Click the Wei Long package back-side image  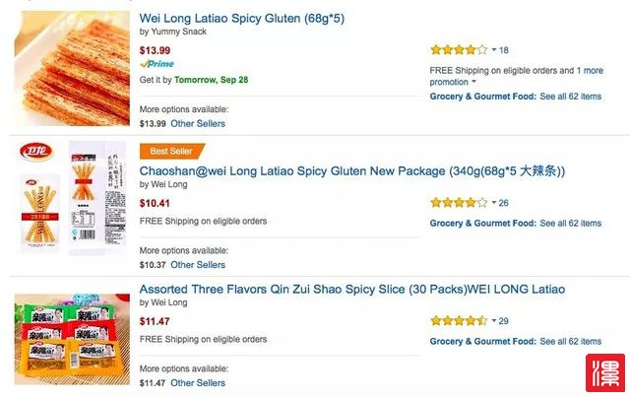coord(97,197)
